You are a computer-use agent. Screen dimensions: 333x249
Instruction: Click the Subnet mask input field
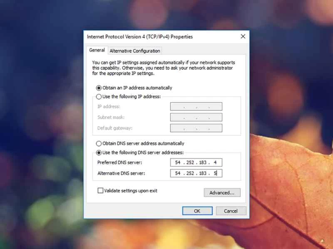[196, 117]
